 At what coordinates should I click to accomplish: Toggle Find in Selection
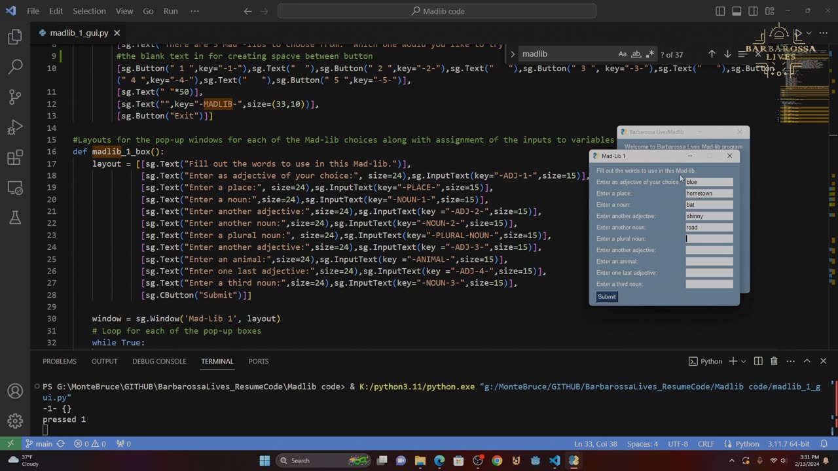(742, 54)
